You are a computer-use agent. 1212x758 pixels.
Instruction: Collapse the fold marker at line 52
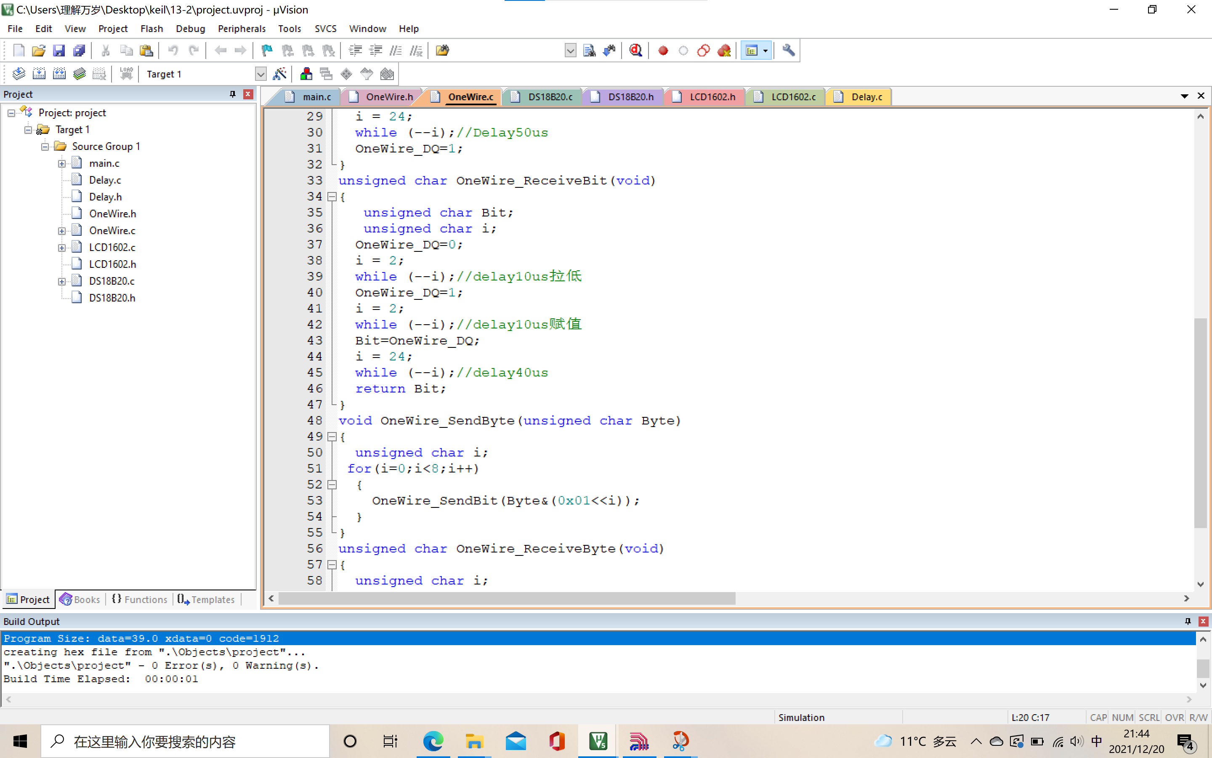click(x=332, y=485)
